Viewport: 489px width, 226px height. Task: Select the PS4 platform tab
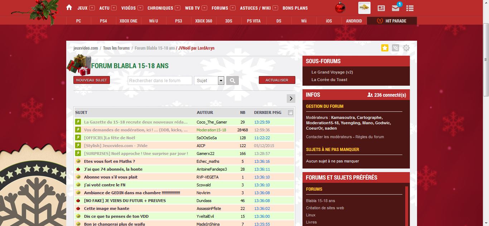pos(103,21)
